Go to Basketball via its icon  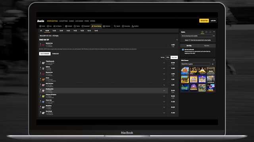click(x=83, y=26)
